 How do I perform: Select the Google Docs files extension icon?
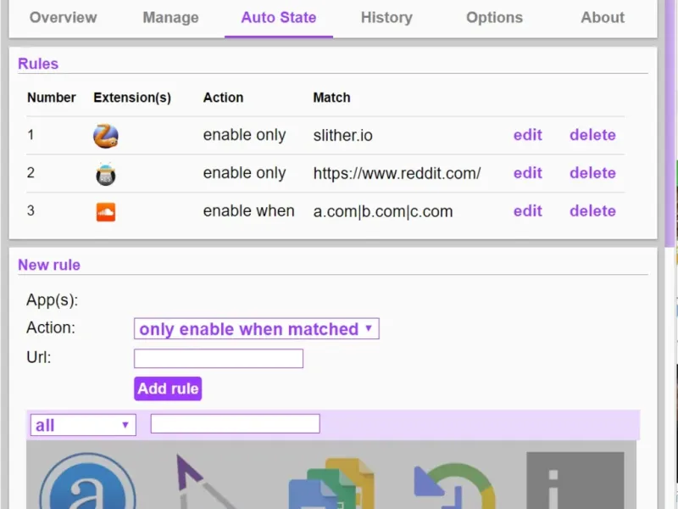[x=331, y=484]
